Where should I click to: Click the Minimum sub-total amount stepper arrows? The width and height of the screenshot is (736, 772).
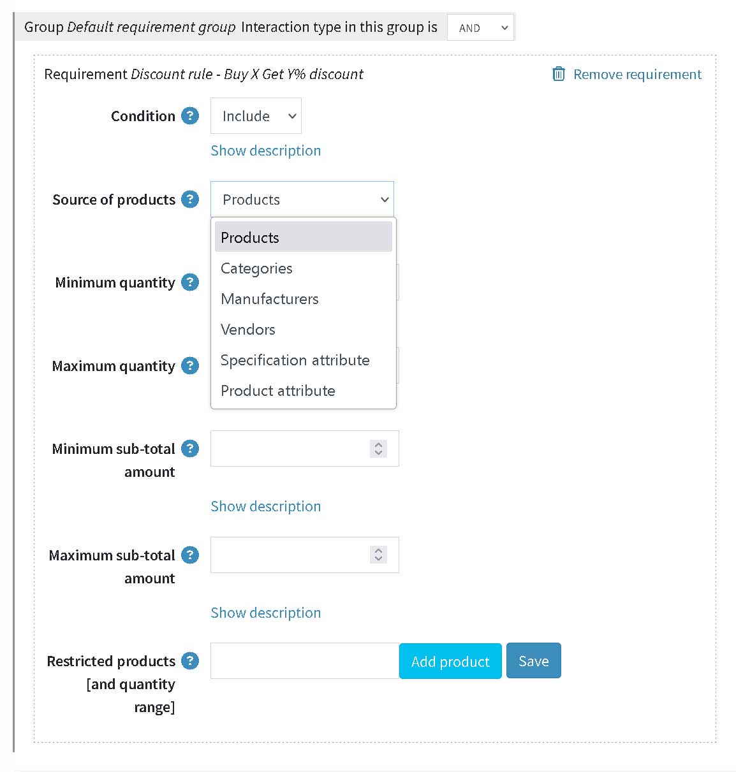coord(378,449)
